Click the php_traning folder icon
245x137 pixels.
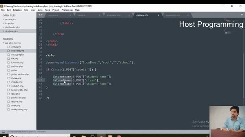coord(7,43)
